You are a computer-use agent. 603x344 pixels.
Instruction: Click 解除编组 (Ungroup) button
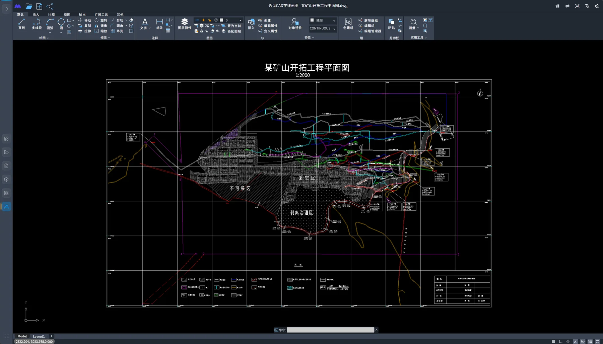[x=368, y=20]
